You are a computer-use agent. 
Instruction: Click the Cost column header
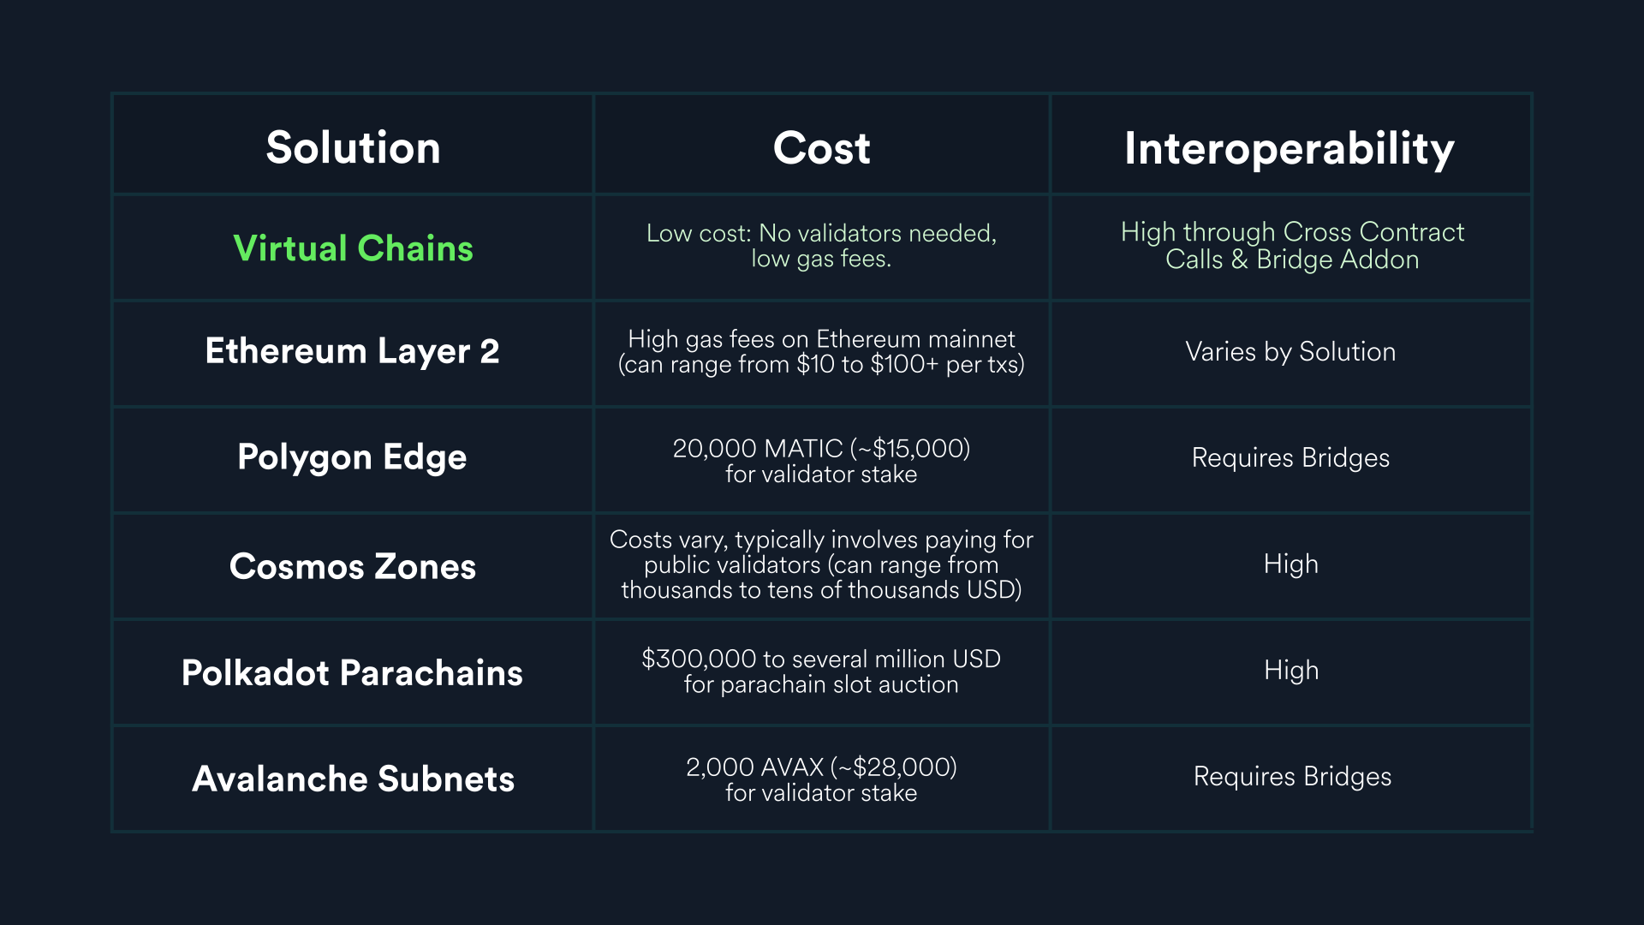pos(821,147)
